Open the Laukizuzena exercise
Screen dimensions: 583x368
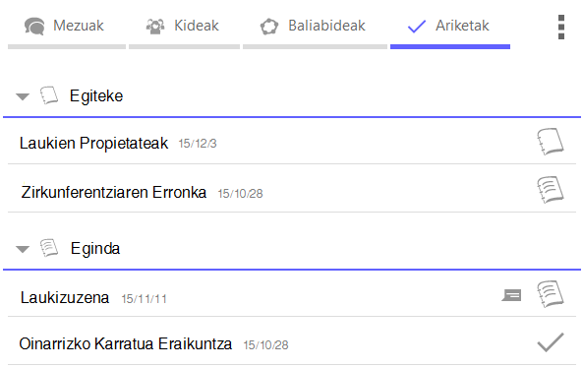tap(292, 295)
